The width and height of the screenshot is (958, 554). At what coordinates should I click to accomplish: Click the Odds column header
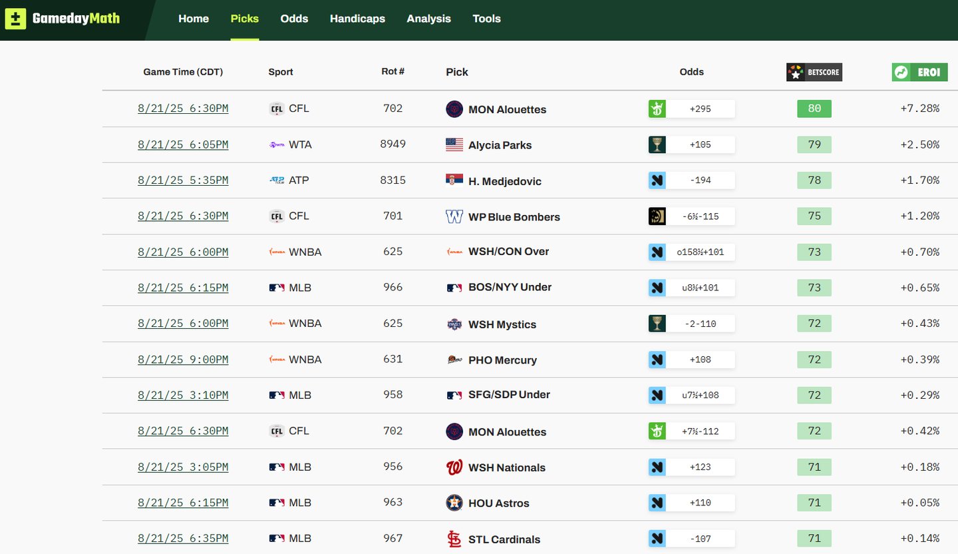692,72
